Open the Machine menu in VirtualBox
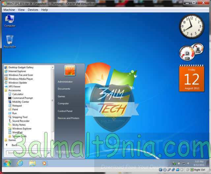Viewport: 211px width, 174px height. click(x=9, y=10)
